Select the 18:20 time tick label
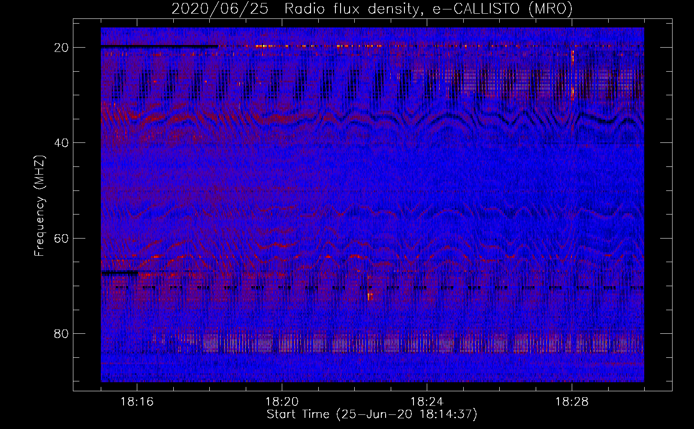Viewport: 694px width, 429px height. point(282,402)
